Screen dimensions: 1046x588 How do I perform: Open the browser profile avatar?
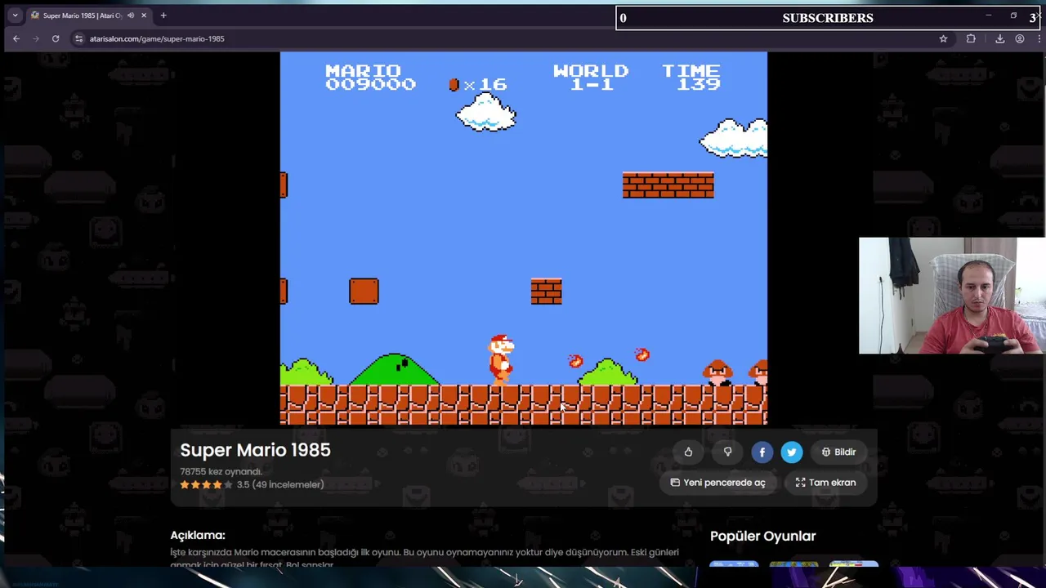1020,38
